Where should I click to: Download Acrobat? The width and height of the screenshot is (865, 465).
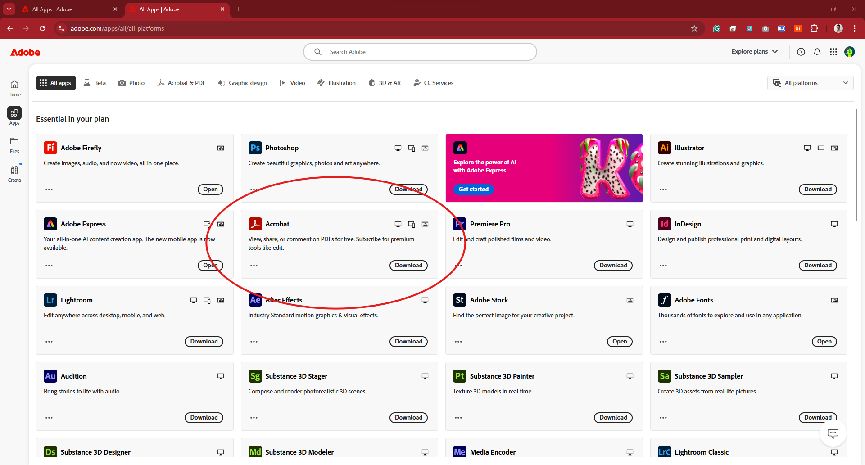408,266
